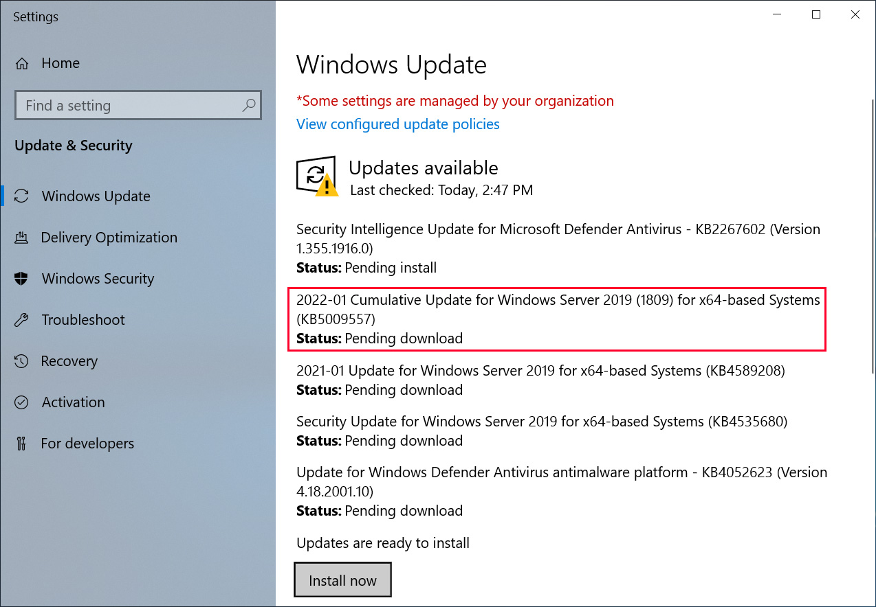Image resolution: width=876 pixels, height=607 pixels.
Task: Open the Delivery Optimization label
Action: (109, 237)
